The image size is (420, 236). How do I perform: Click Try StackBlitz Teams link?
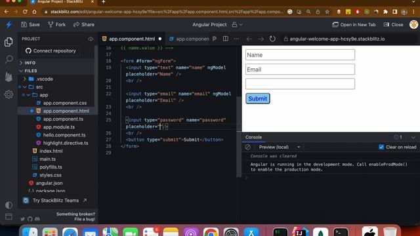coord(55,201)
